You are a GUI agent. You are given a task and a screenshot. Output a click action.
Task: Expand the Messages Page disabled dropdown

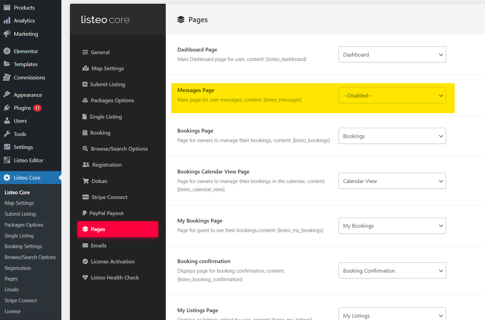point(392,95)
